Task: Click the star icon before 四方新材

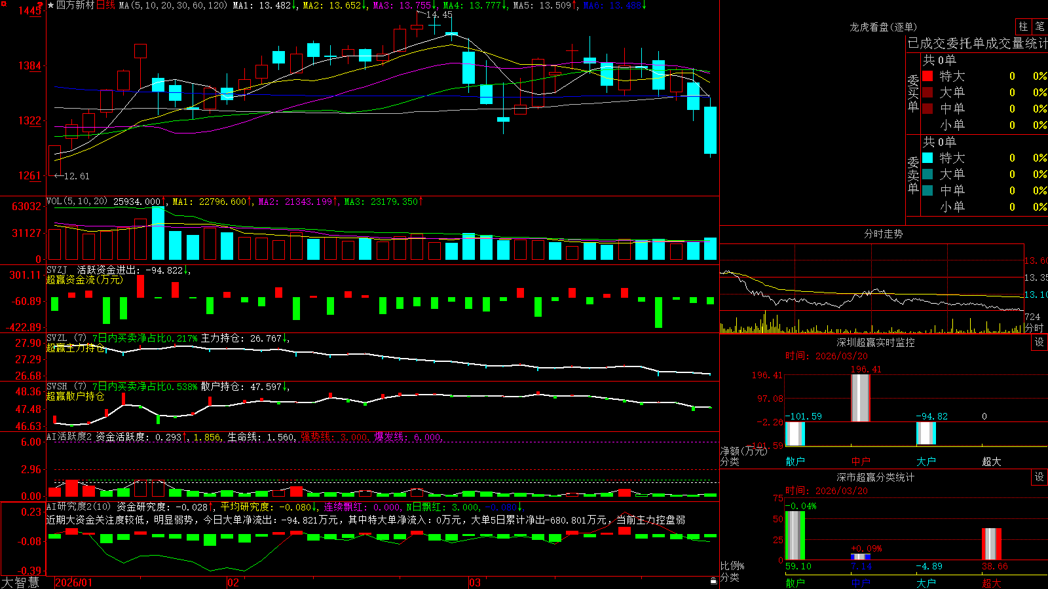Action: 51,5
